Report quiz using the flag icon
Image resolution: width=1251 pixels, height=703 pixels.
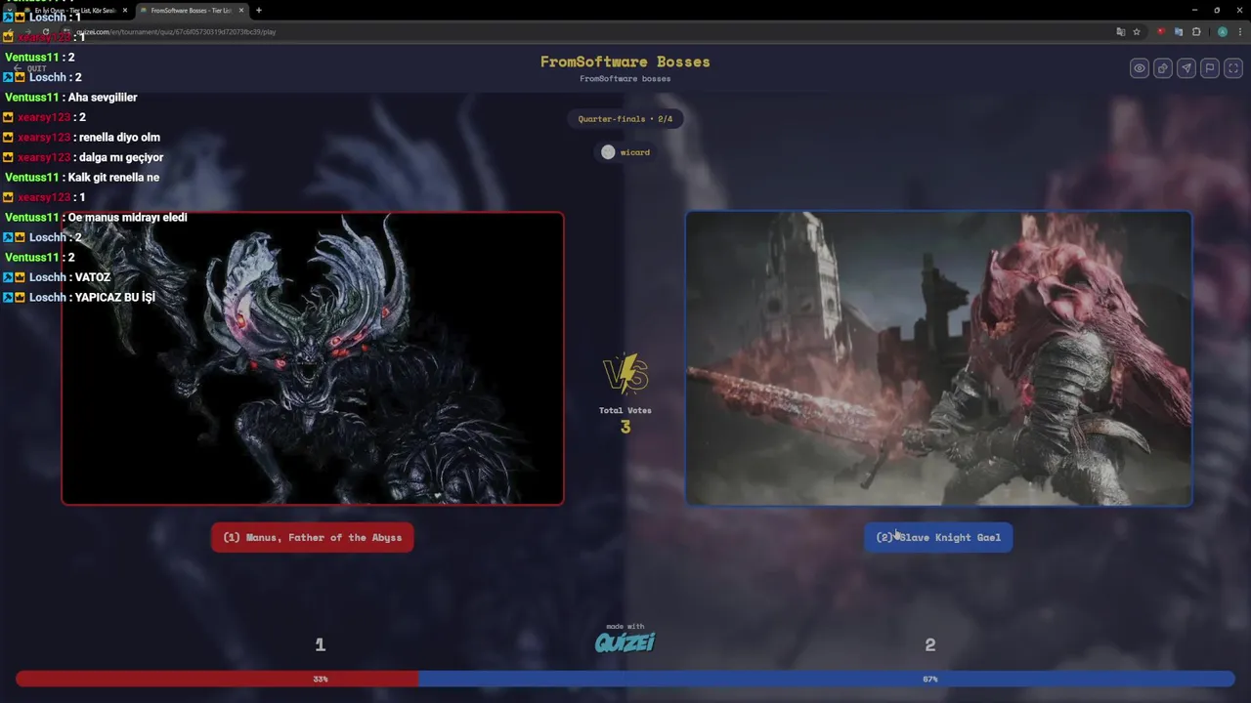(1210, 68)
